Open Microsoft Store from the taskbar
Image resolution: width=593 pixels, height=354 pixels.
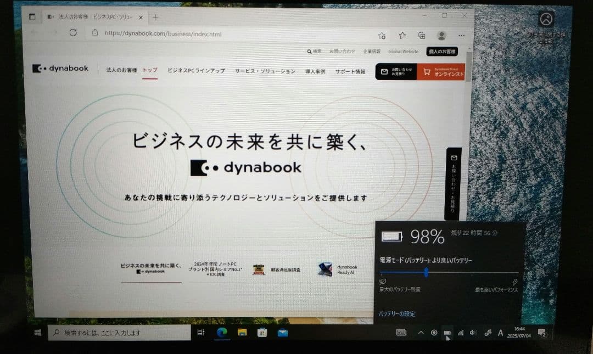pos(262,333)
